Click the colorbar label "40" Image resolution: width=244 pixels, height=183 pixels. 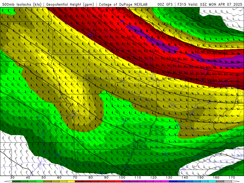pyautogui.click(x=28, y=178)
